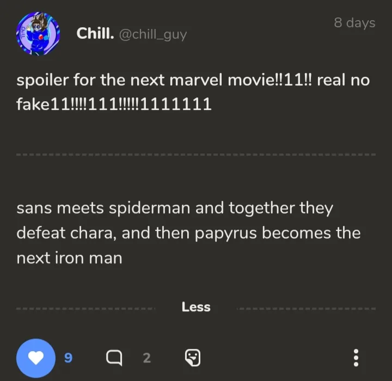Open the @chill_guy handle

pos(152,34)
